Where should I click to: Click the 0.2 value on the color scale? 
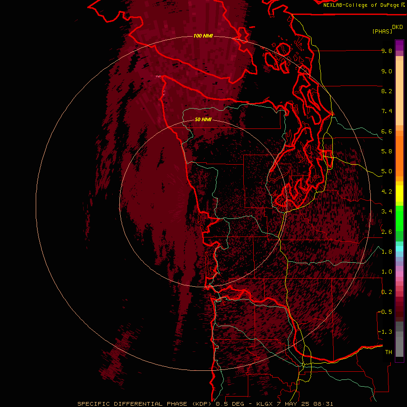[x=387, y=292]
